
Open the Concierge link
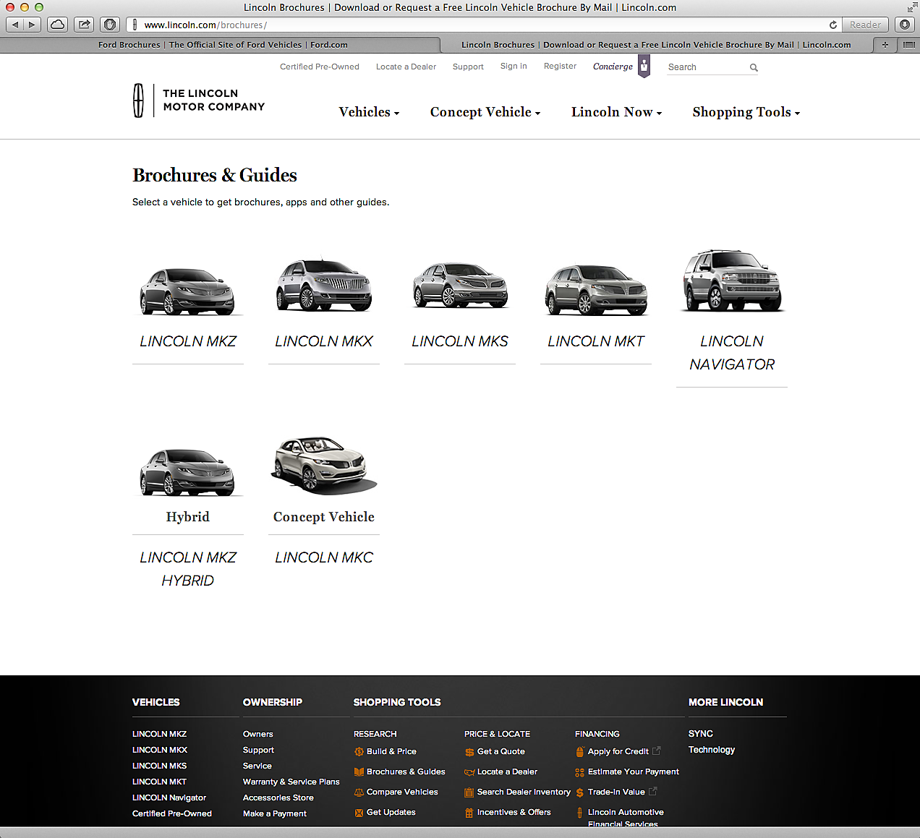[x=613, y=67]
